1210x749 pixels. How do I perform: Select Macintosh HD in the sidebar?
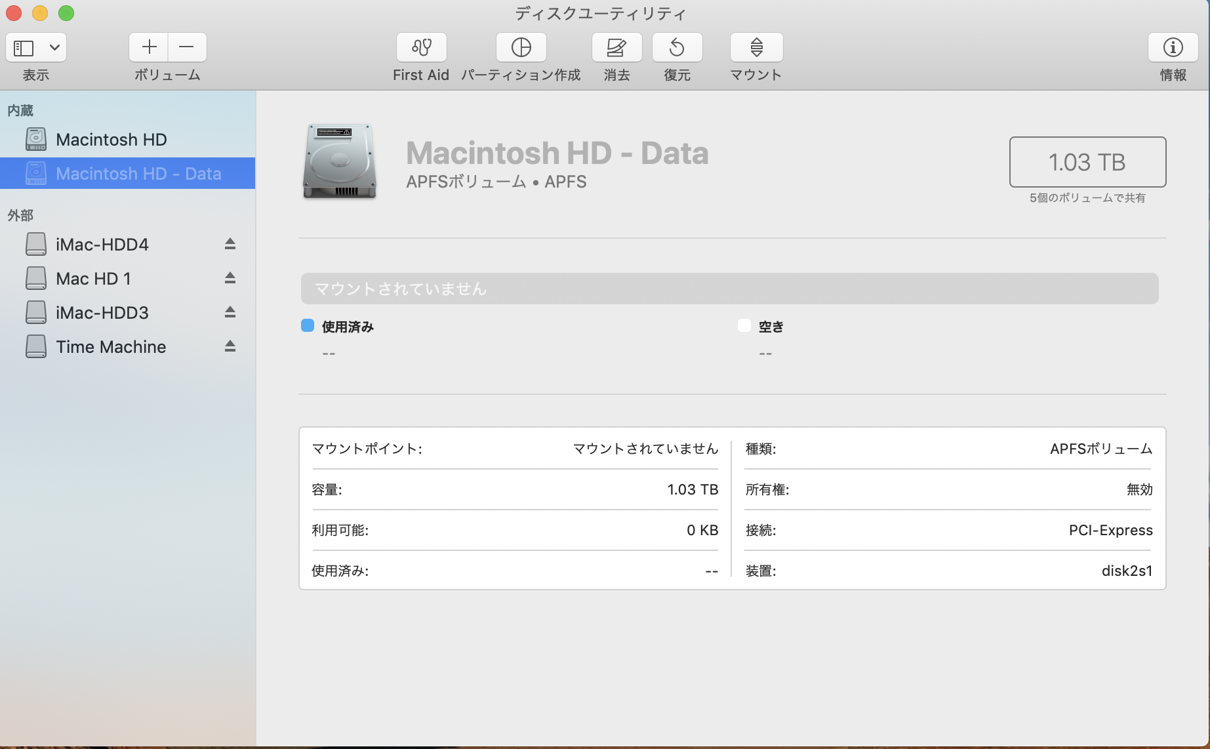point(111,140)
